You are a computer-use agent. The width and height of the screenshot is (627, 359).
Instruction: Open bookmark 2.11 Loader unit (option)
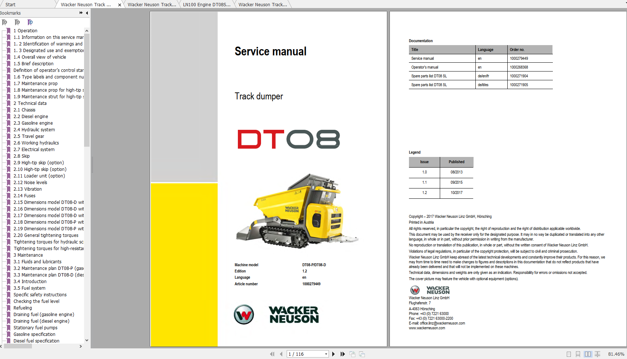pyautogui.click(x=39, y=176)
